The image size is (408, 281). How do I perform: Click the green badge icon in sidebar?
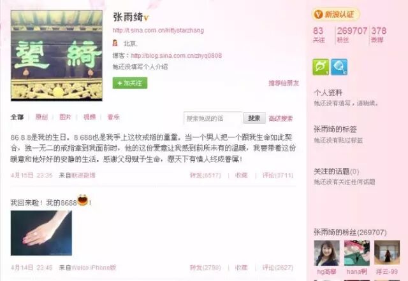[321, 67]
